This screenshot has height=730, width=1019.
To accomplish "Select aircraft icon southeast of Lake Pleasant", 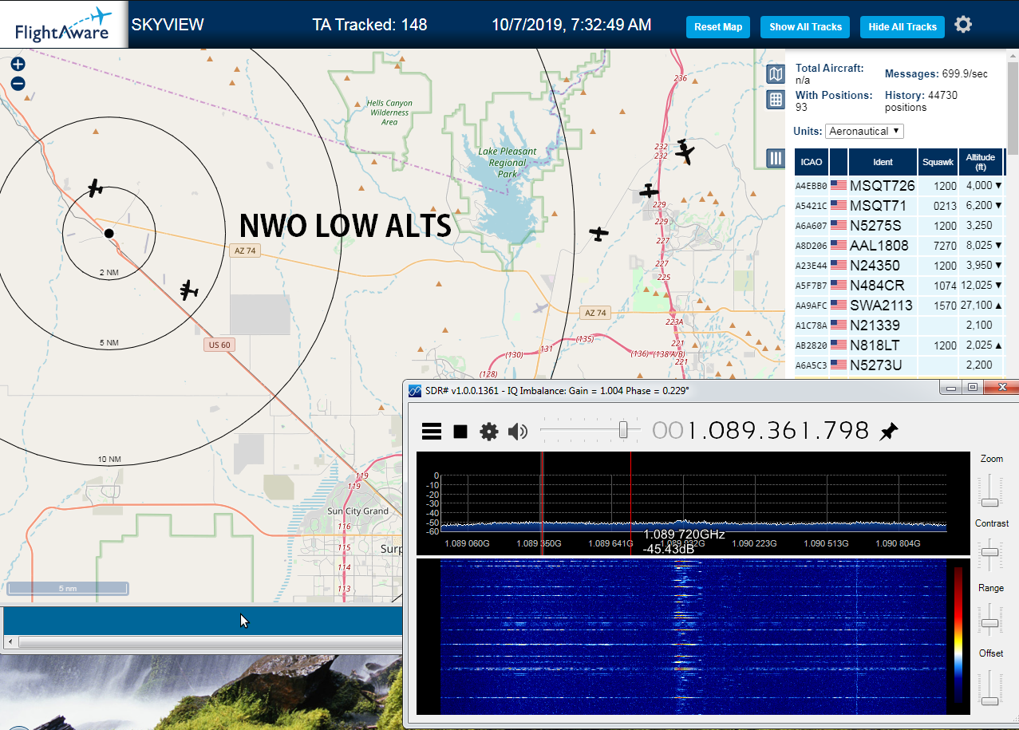I will click(x=598, y=234).
